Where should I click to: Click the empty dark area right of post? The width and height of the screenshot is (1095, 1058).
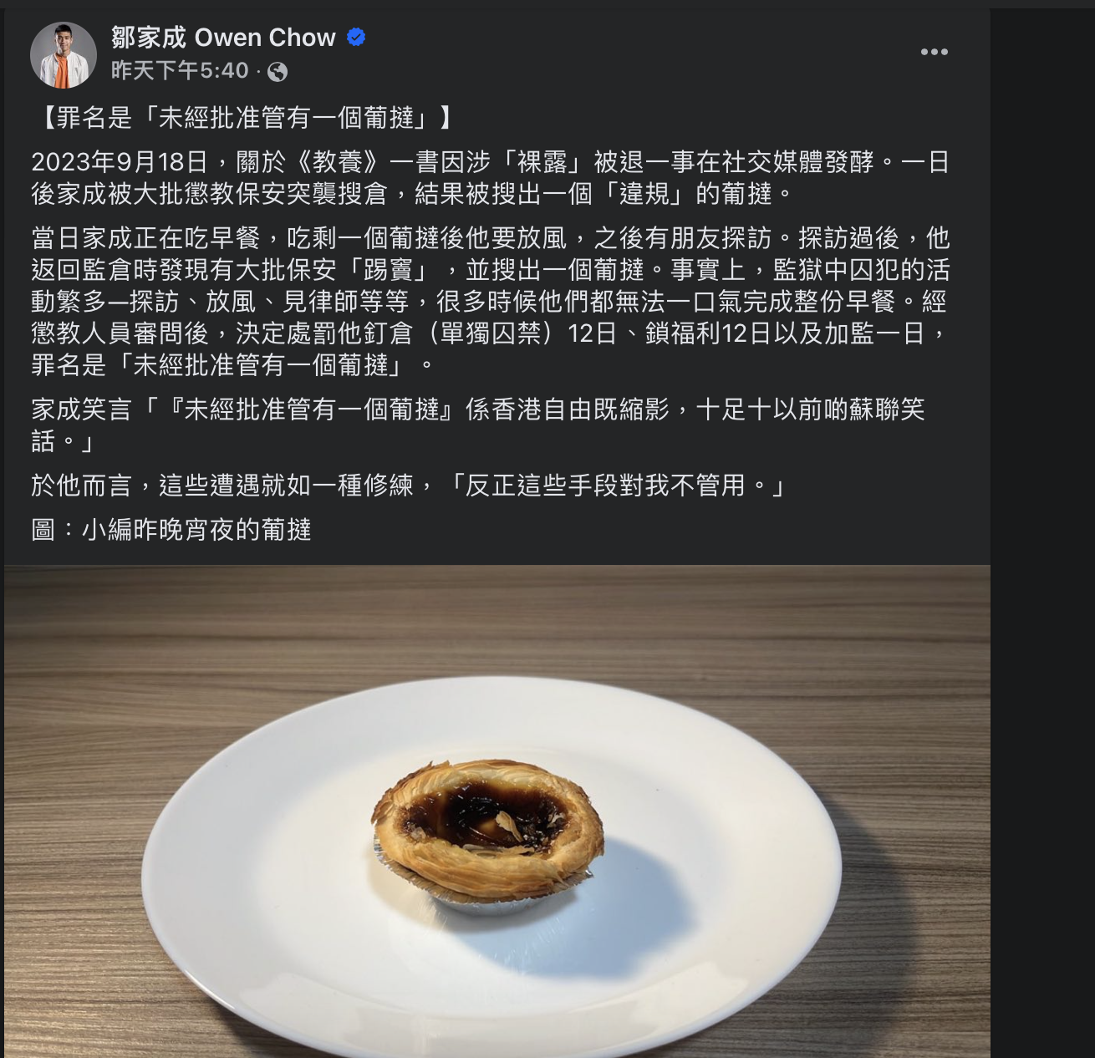pos(1042,501)
